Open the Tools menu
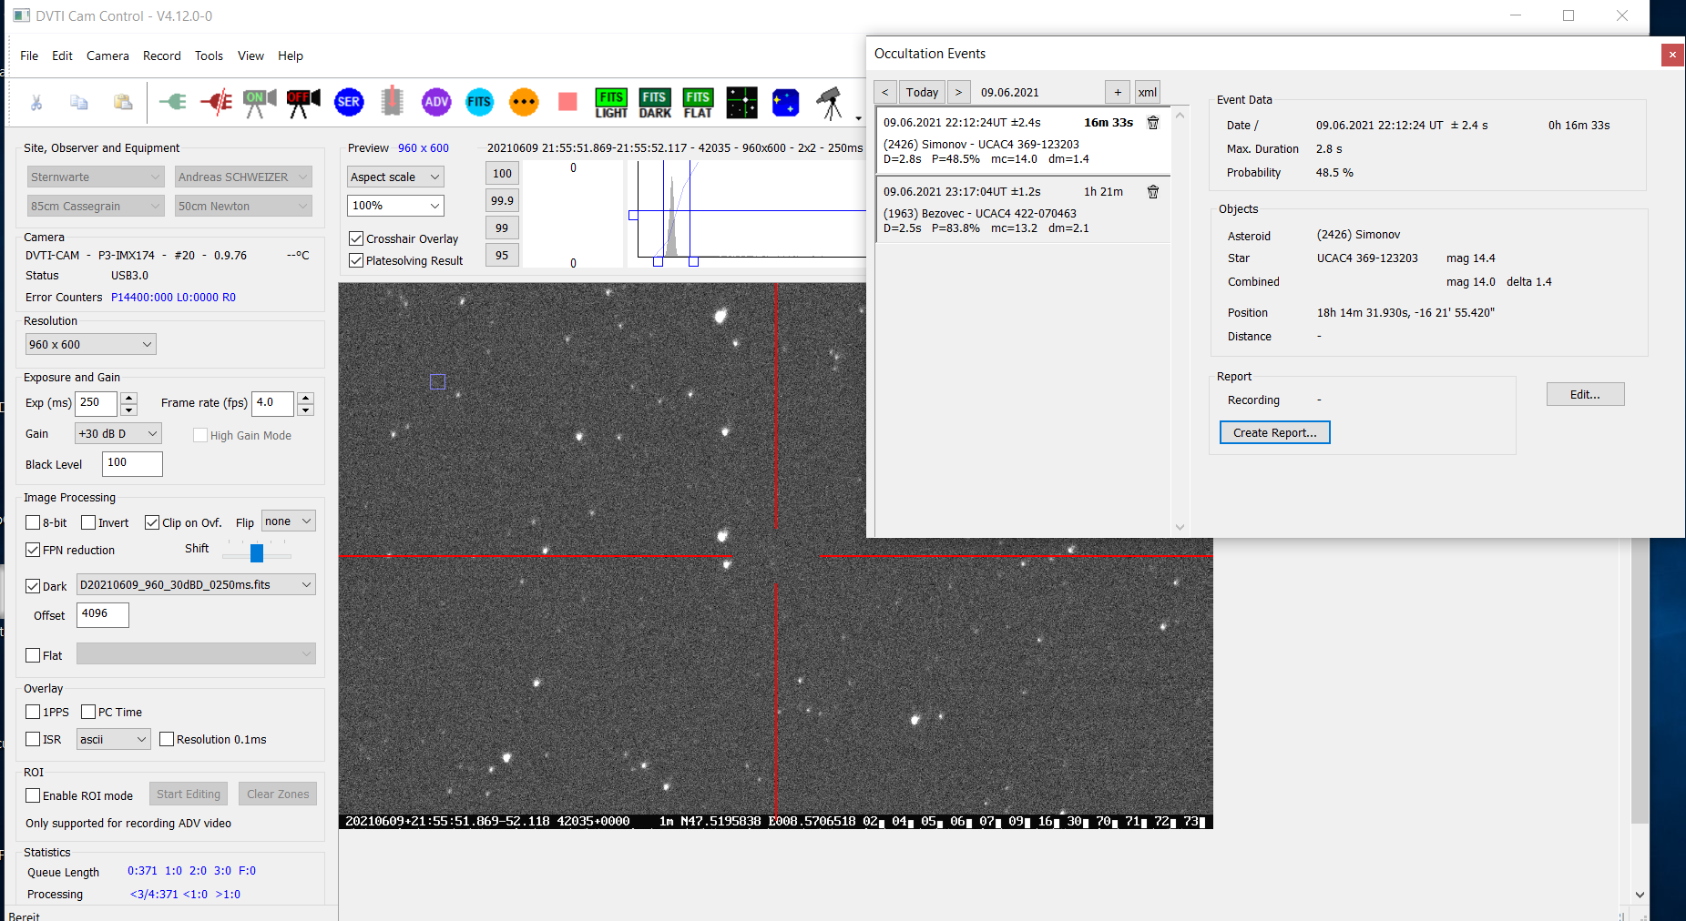This screenshot has width=1686, height=921. pos(209,56)
